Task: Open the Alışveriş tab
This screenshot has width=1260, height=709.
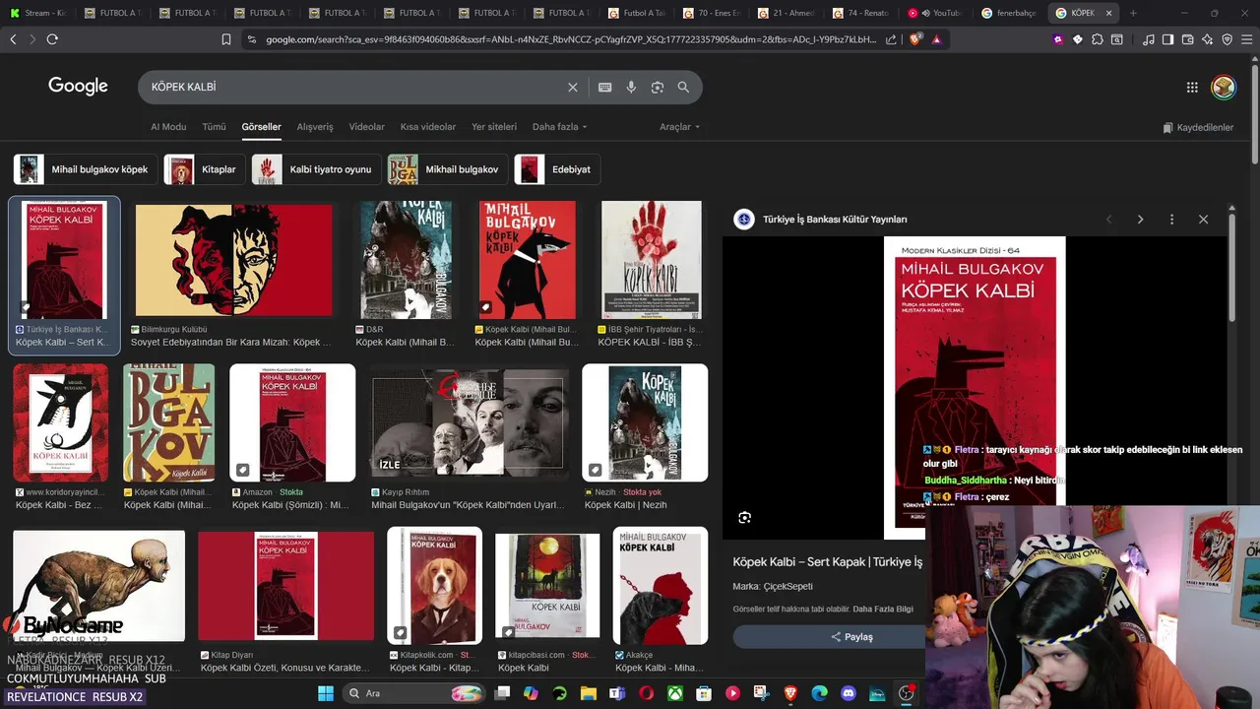Action: coord(315,127)
